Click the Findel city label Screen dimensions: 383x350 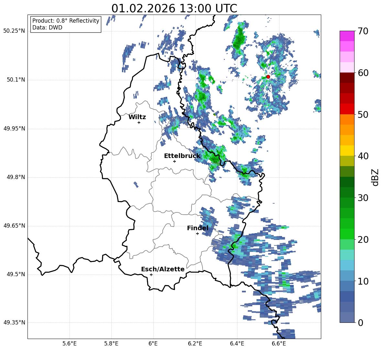pyautogui.click(x=198, y=228)
